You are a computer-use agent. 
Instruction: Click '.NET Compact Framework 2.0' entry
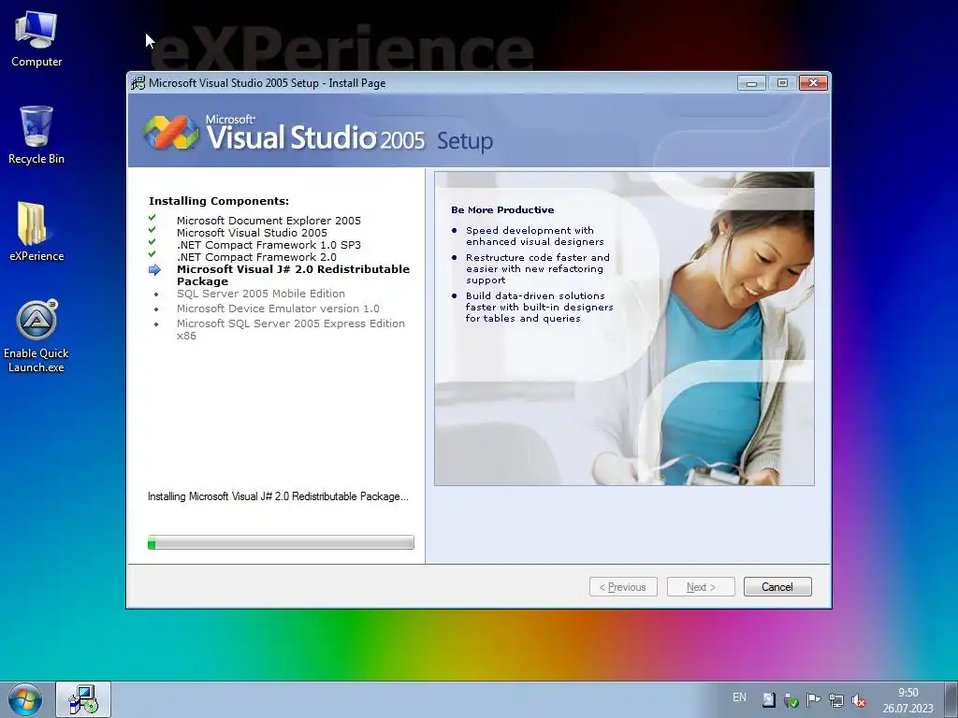click(x=256, y=257)
